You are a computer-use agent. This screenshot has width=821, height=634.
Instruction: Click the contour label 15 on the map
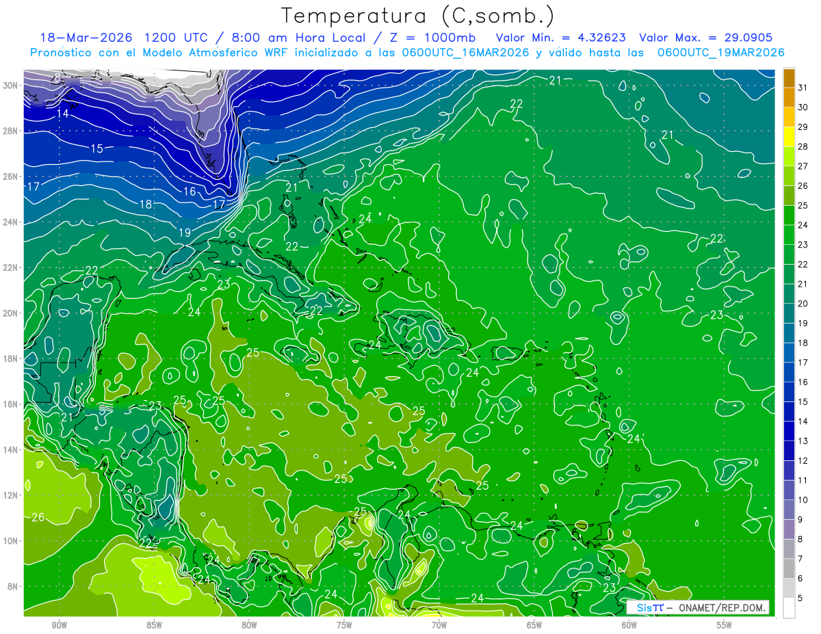[x=96, y=148]
